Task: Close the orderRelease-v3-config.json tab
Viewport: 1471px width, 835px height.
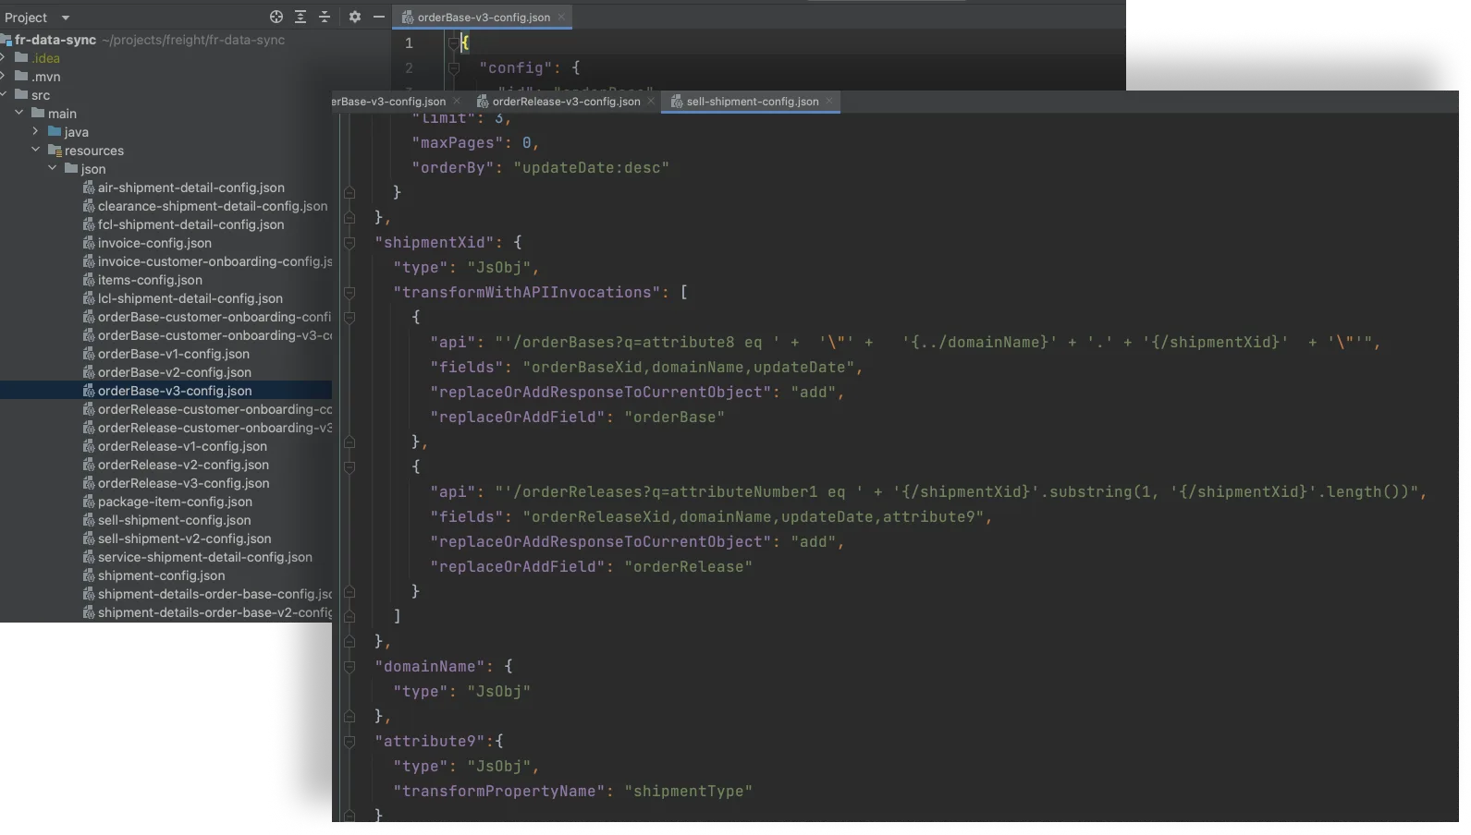Action: (x=651, y=101)
